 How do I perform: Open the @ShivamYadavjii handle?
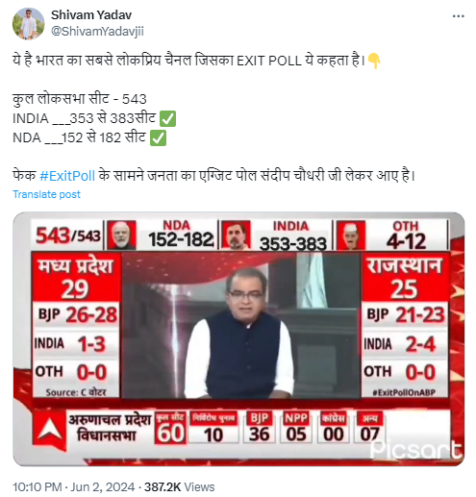[97, 31]
